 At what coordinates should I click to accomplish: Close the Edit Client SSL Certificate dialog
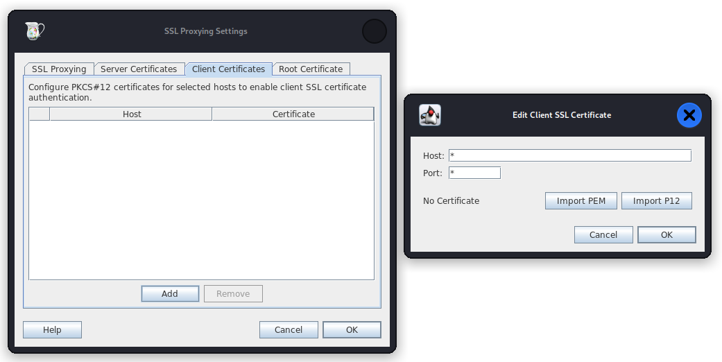(689, 115)
